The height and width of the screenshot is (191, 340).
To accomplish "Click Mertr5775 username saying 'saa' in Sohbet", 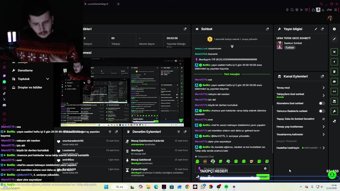I will pyautogui.click(x=201, y=80).
